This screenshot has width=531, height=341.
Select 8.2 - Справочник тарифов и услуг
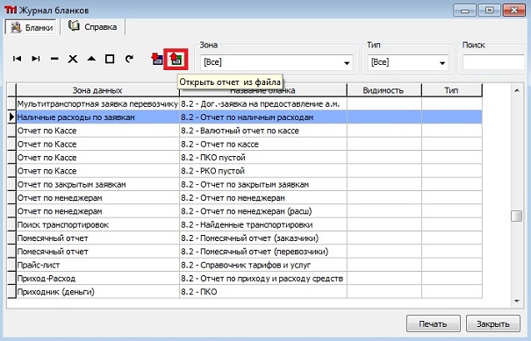point(262,266)
